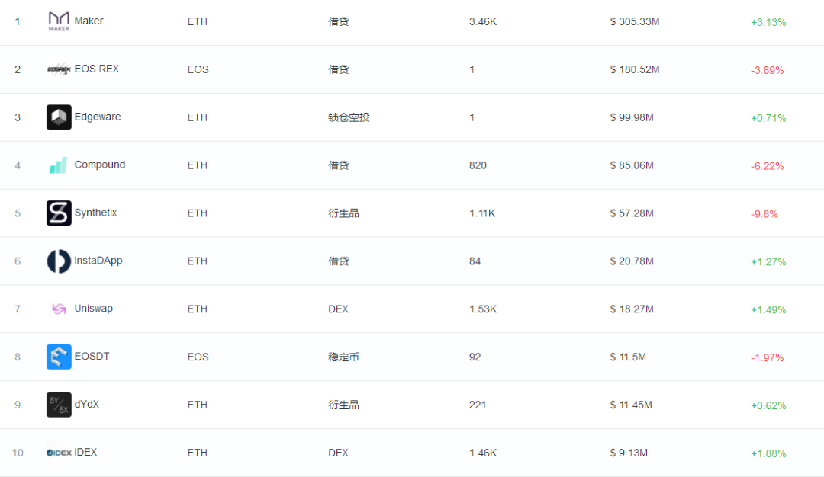Select the 锁仓空投 category in Edgeware row
824x477 pixels.
pyautogui.click(x=349, y=117)
